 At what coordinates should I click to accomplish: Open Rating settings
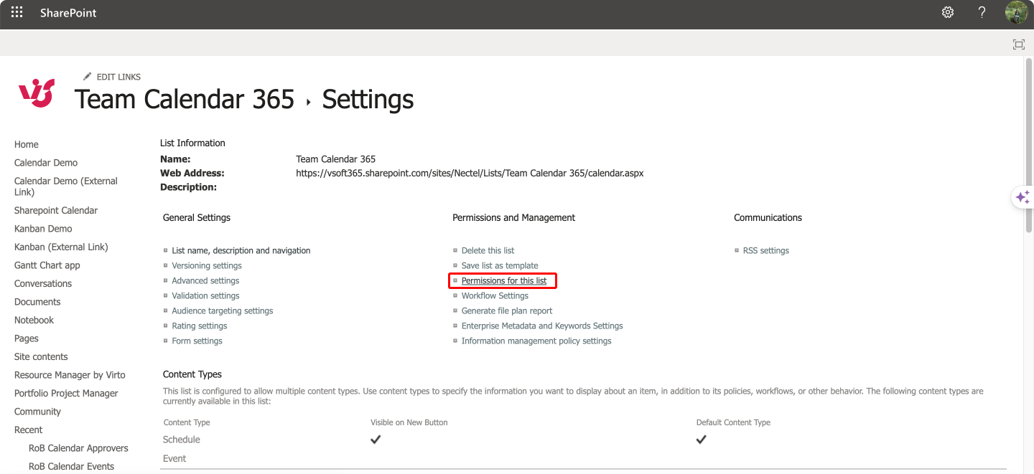pyautogui.click(x=200, y=326)
